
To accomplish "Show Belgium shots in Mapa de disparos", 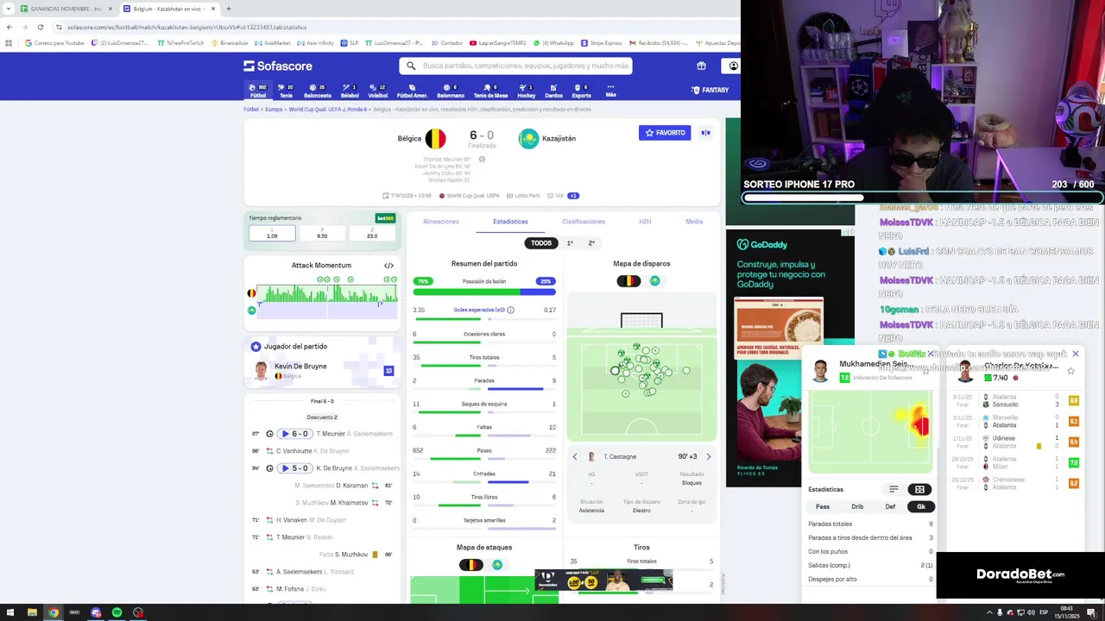I will (628, 281).
